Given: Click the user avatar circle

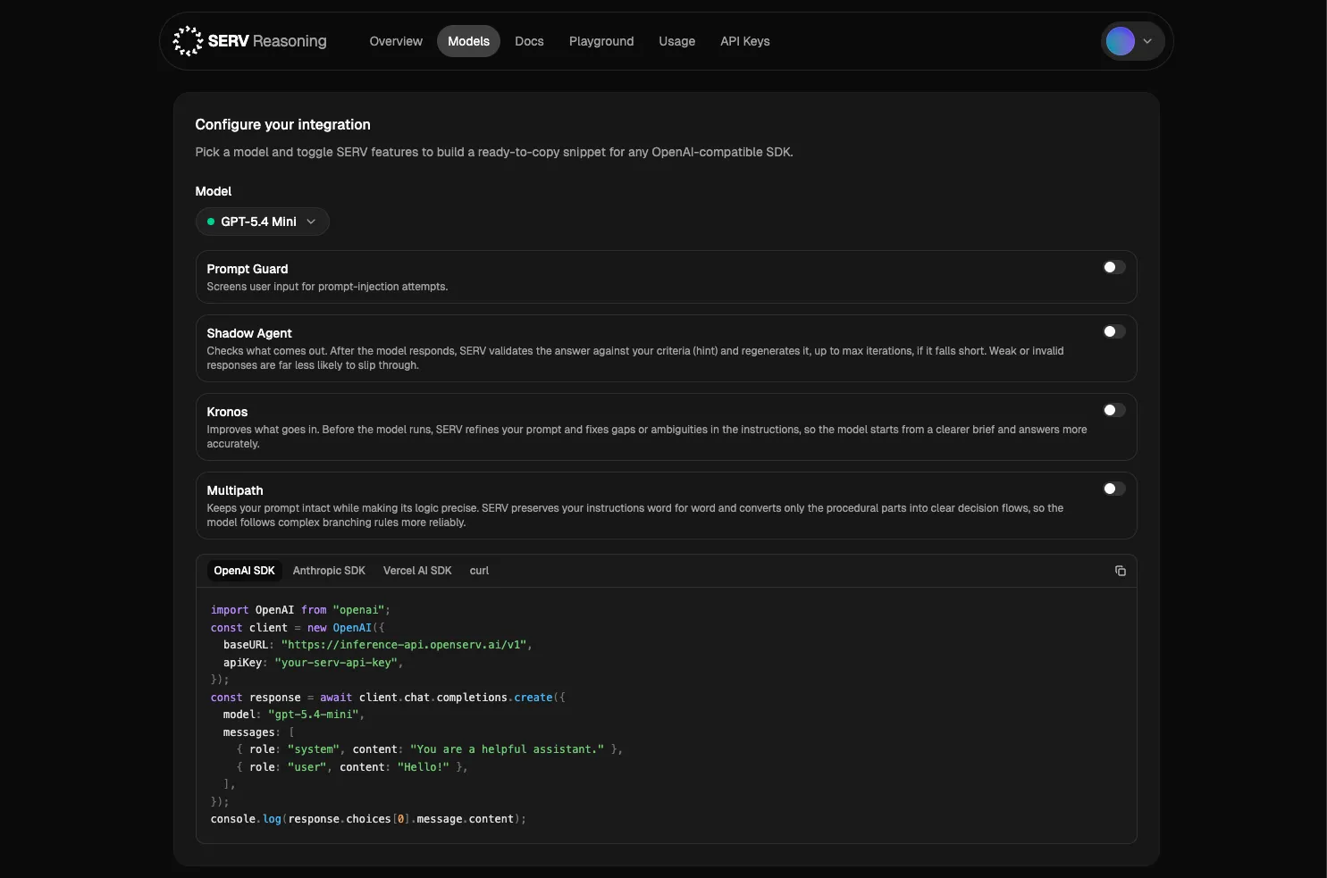Looking at the screenshot, I should coord(1120,41).
